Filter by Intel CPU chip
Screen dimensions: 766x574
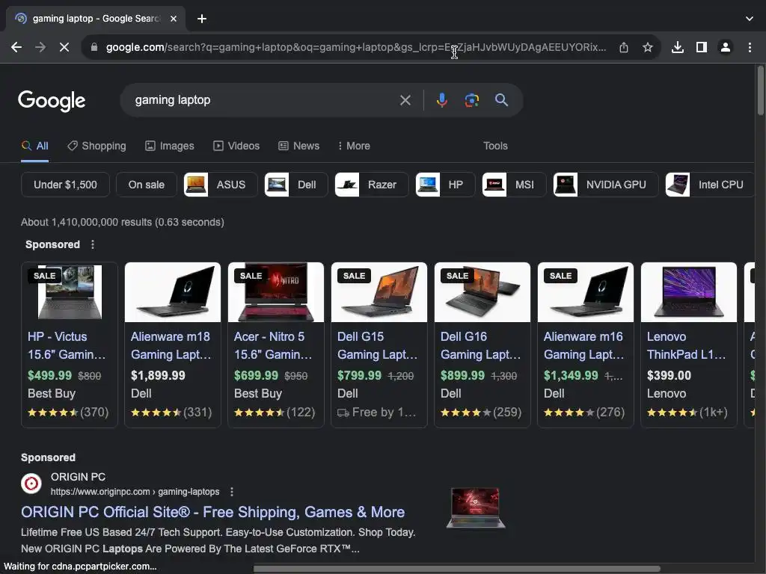(710, 185)
